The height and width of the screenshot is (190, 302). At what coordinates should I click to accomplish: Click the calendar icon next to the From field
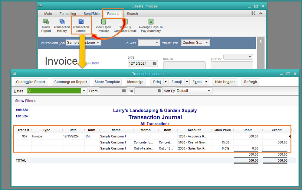tap(124, 91)
